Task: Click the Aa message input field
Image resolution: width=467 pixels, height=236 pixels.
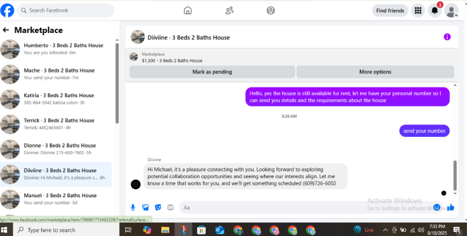Action: pyautogui.click(x=307, y=207)
